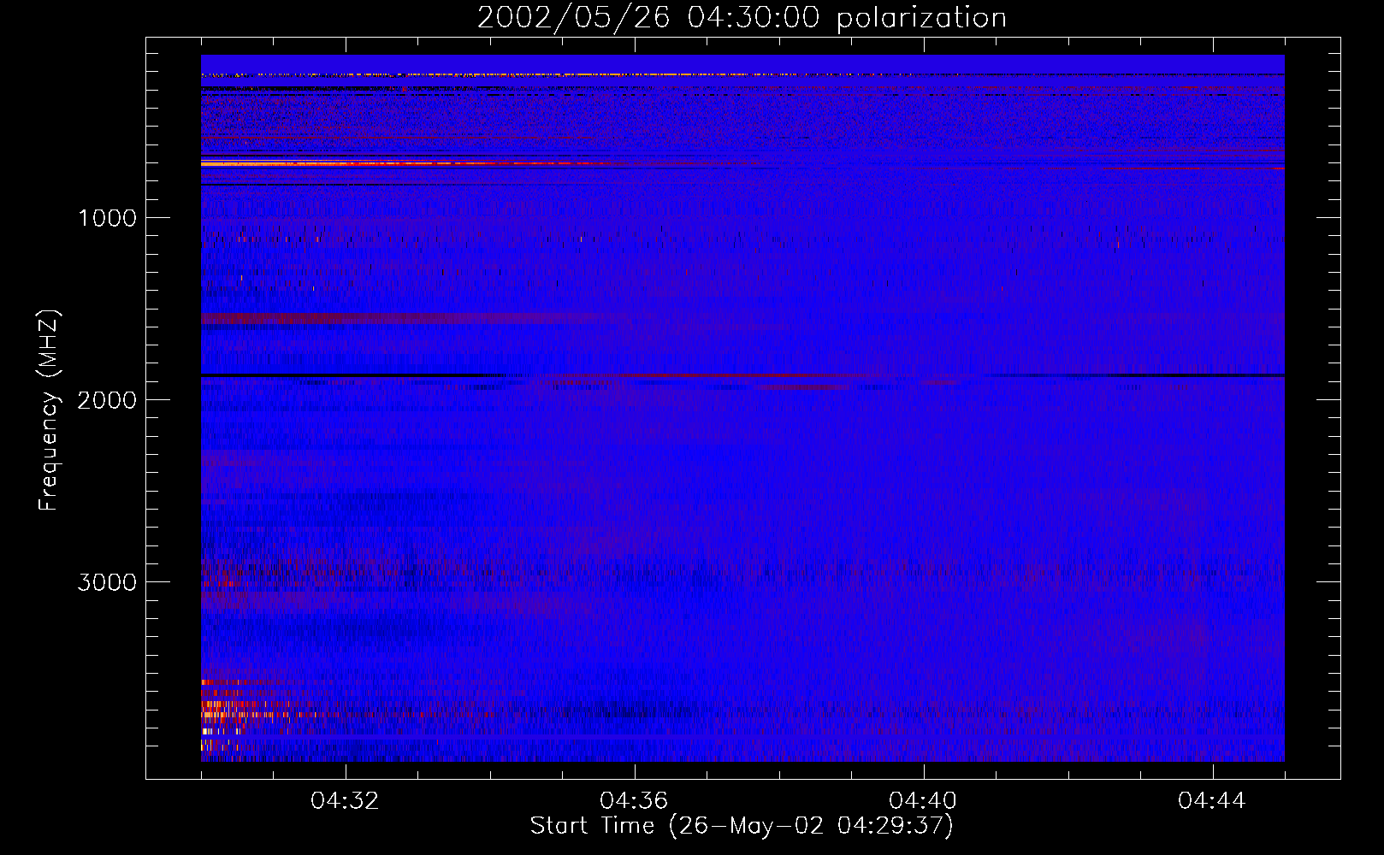Click the 'Frequency (MHZ)' axis title
This screenshot has width=1384, height=855.
(x=49, y=410)
